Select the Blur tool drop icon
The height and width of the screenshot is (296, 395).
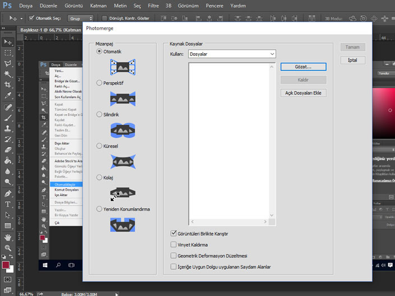pyautogui.click(x=8, y=171)
